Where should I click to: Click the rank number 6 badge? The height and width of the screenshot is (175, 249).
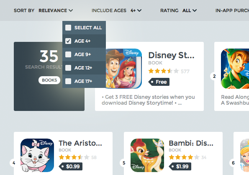coord(233,163)
